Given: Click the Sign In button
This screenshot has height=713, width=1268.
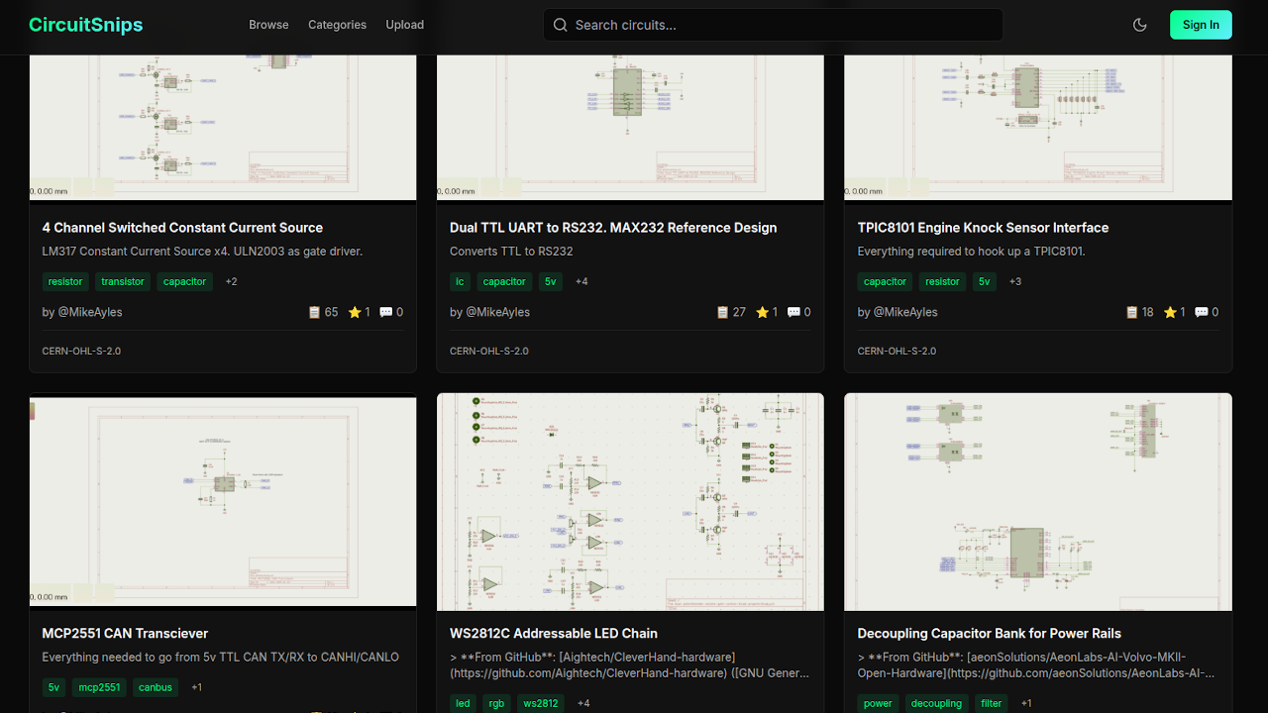Looking at the screenshot, I should click(1200, 25).
